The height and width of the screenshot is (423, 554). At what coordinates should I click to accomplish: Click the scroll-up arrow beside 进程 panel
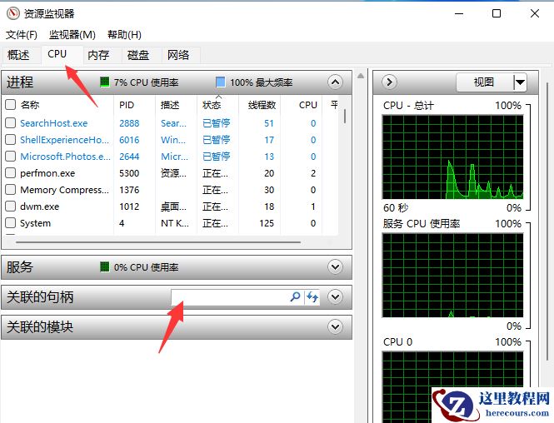coord(361,76)
